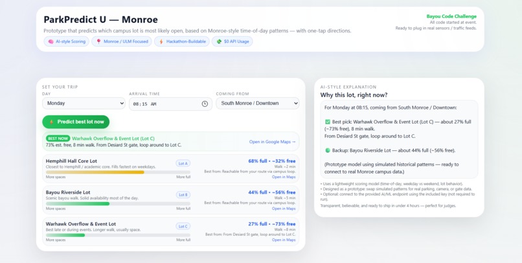Click the pin icon in Monroe / ULM tag
Viewport: 522px width, 263px height.
[x=98, y=41]
